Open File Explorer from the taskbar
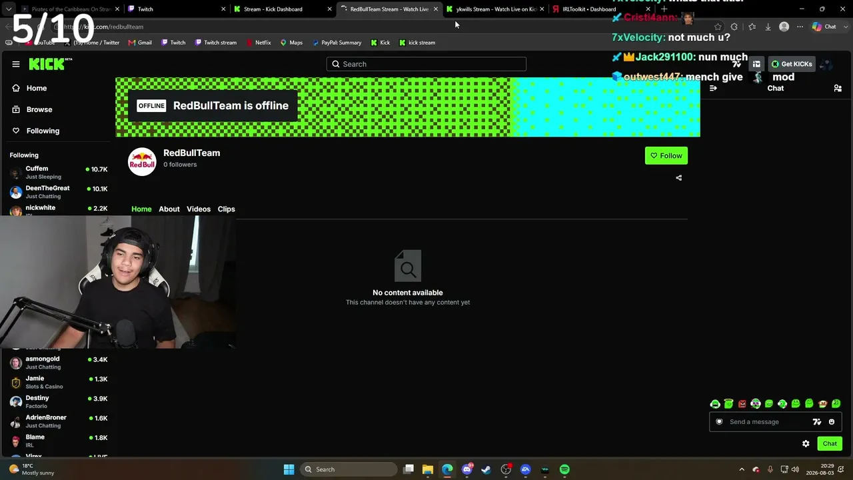The image size is (853, 480). tap(428, 469)
